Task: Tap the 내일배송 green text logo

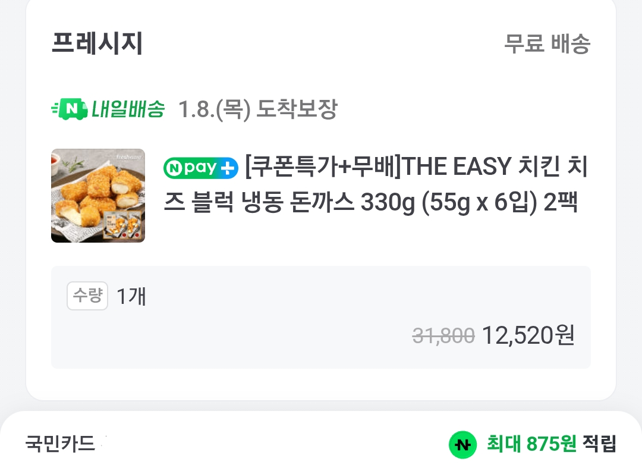Action: [127, 109]
